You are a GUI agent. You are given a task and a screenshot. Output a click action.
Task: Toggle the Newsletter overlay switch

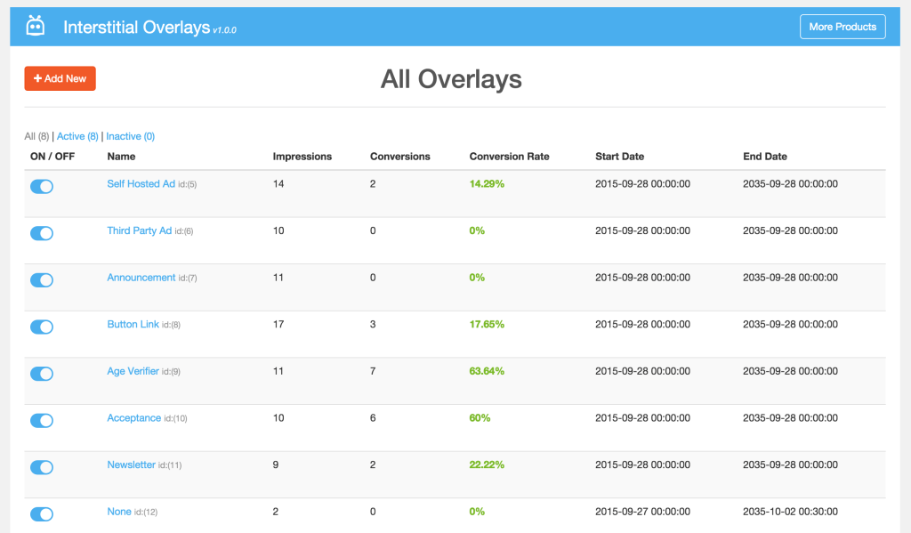click(42, 467)
